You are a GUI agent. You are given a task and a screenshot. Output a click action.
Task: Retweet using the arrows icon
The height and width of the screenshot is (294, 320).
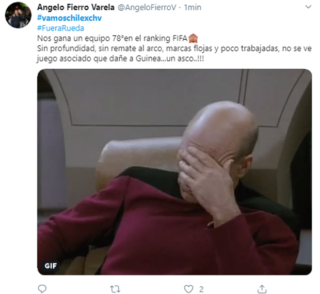point(115,289)
